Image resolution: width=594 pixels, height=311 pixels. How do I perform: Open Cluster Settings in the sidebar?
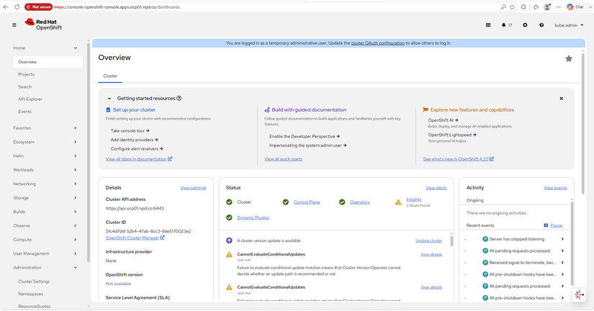(x=34, y=281)
